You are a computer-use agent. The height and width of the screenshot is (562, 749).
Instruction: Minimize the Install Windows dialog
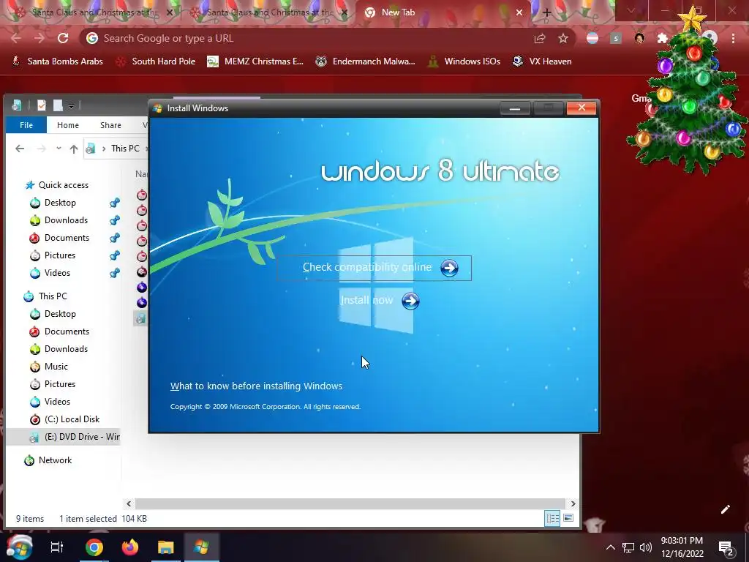tap(515, 108)
